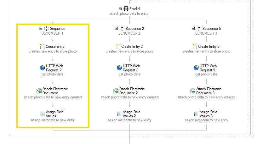Screen dimensions: 263x144
Task: Click the 'attach photo data to entry' description
Action: 129,14
